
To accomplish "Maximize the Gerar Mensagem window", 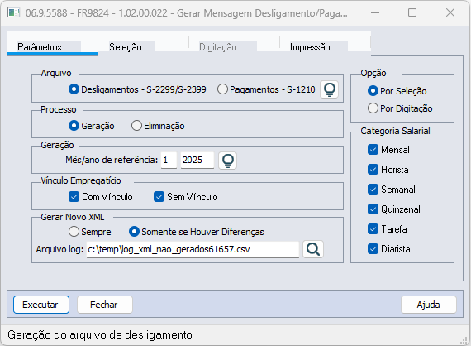I will tap(412, 12).
